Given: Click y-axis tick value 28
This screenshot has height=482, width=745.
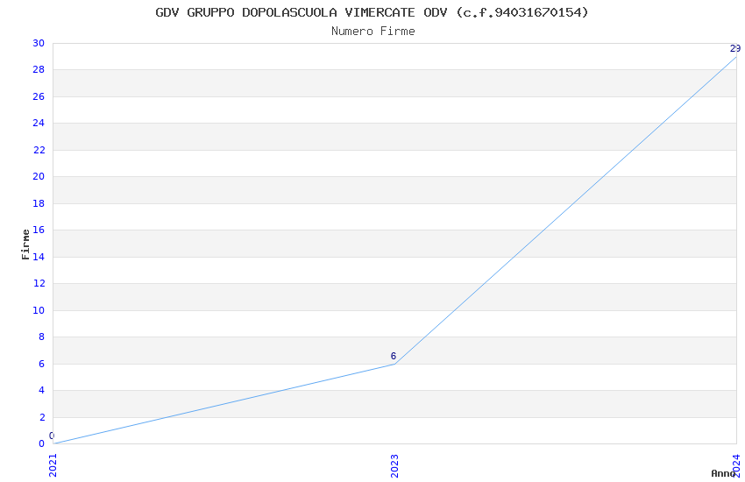Looking at the screenshot, I should coord(39,70).
